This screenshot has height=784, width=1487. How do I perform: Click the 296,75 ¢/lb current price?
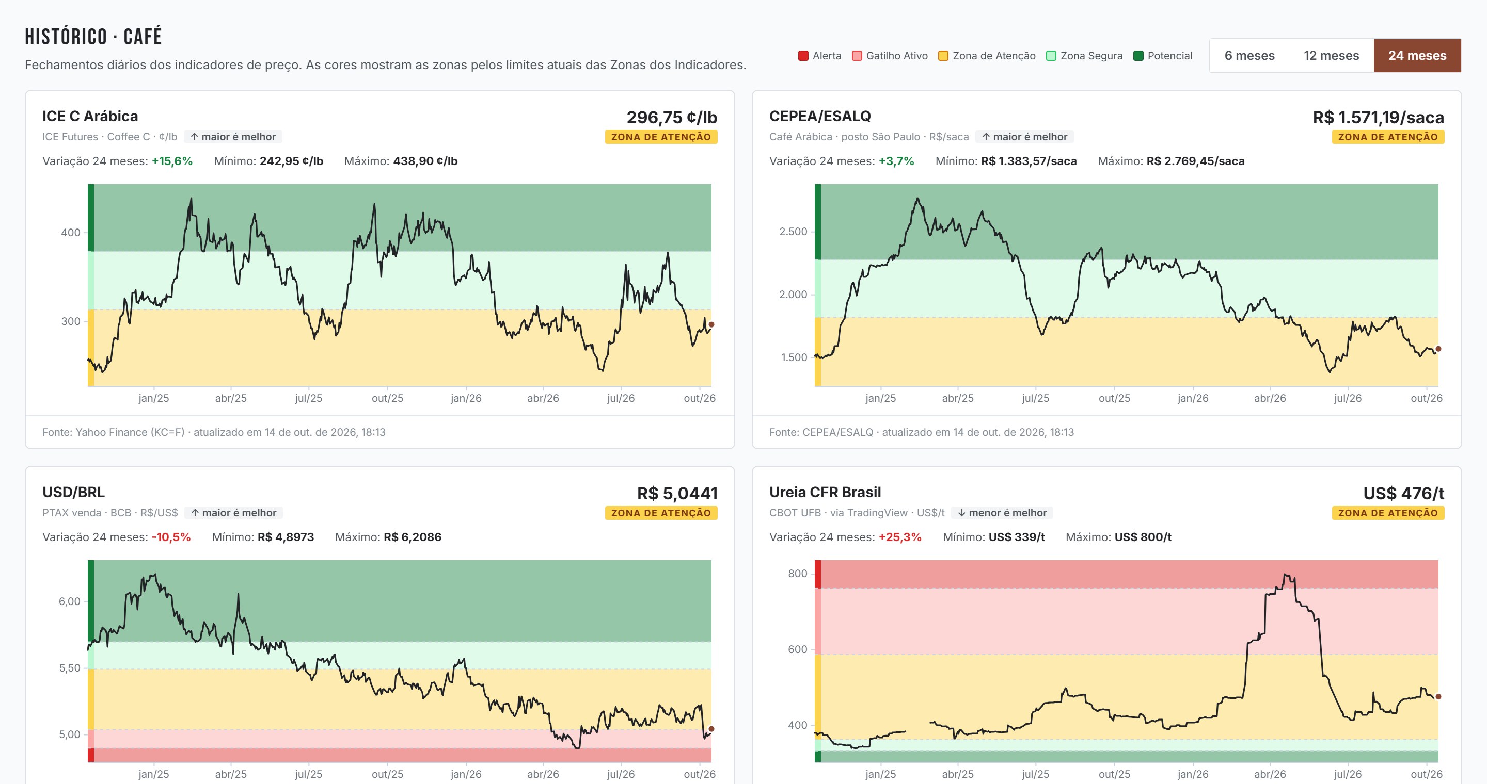click(672, 117)
